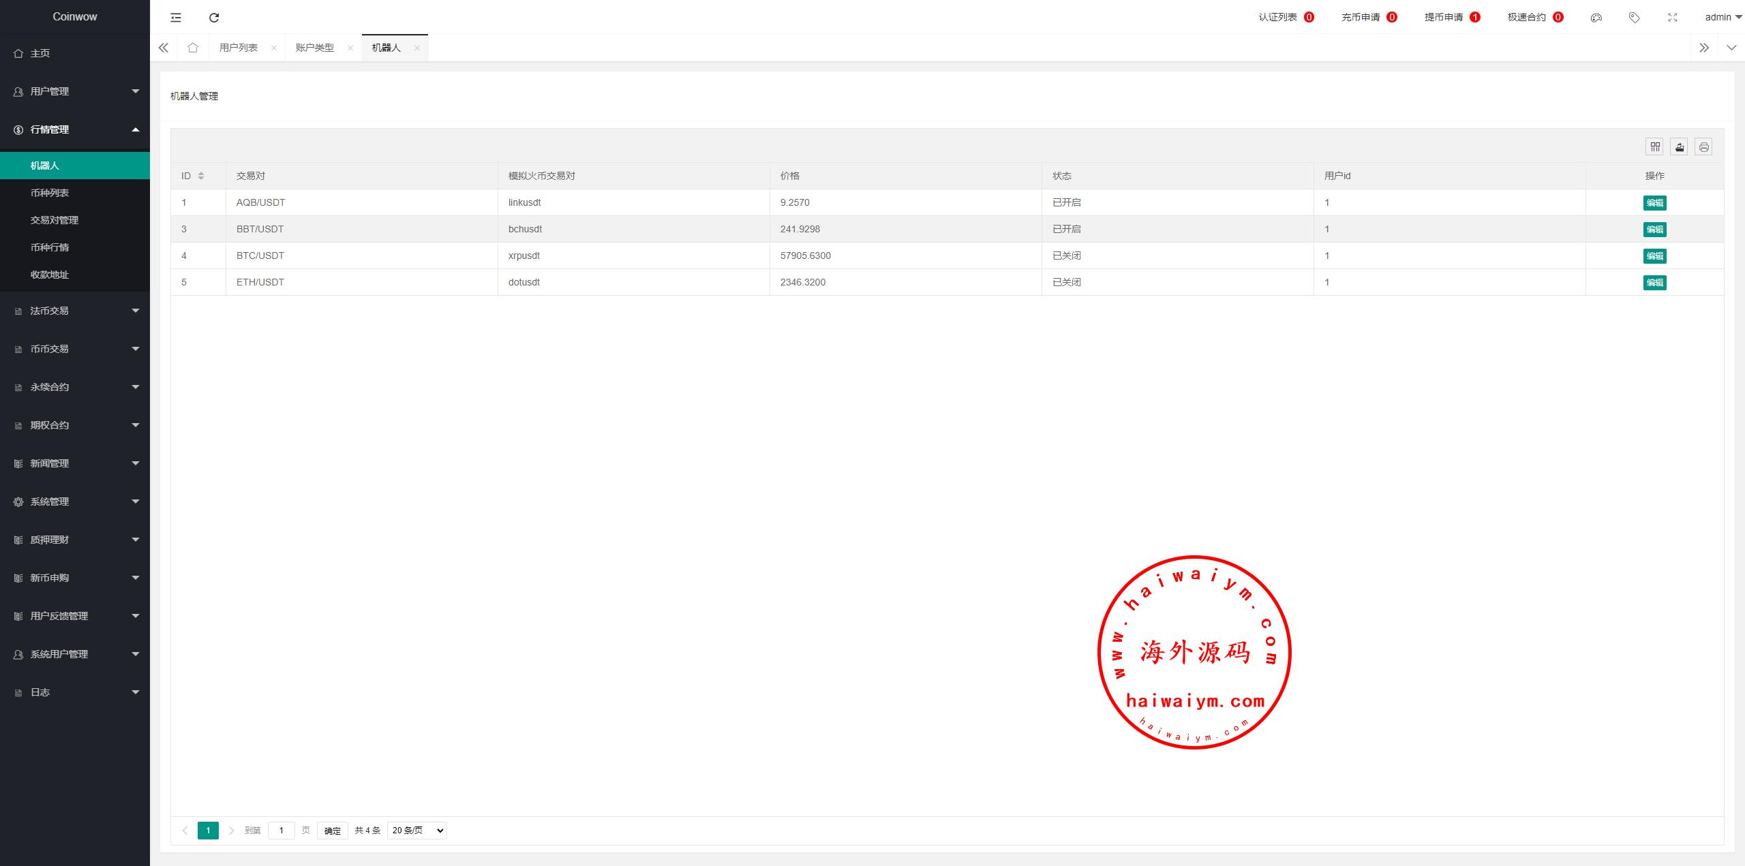
Task: Click the table export icon
Action: (1680, 146)
